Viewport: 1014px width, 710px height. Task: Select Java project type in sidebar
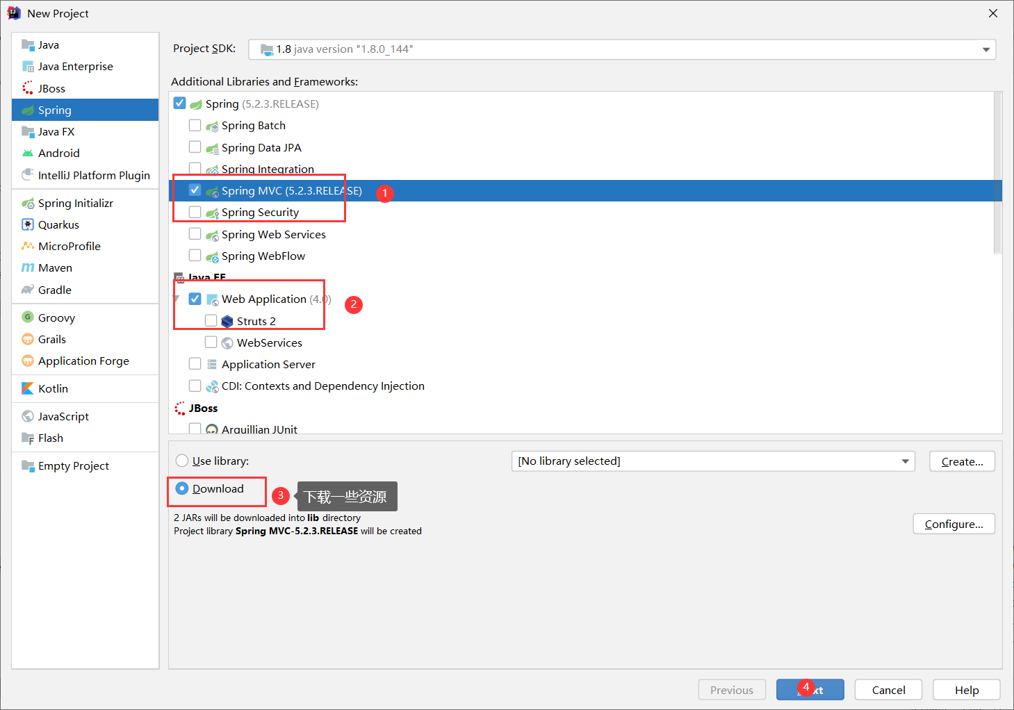[x=85, y=44]
